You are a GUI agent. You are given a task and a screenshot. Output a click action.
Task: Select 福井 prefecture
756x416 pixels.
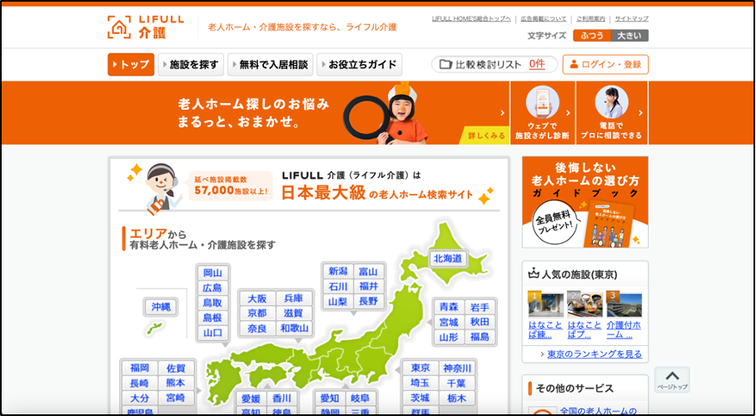click(x=369, y=286)
